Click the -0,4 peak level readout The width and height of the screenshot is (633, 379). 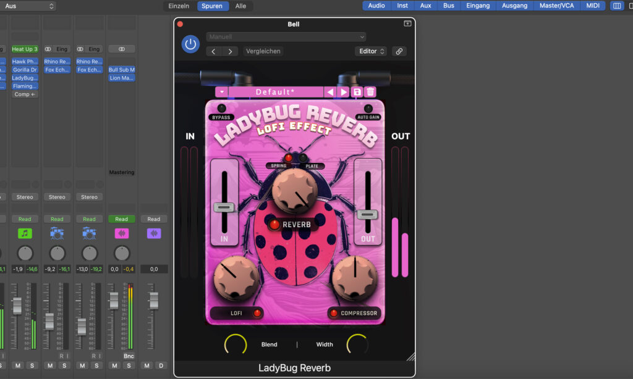[129, 269]
